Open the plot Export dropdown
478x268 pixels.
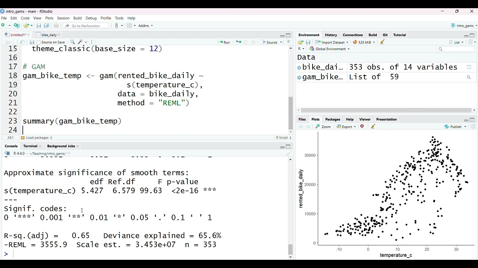(x=346, y=127)
